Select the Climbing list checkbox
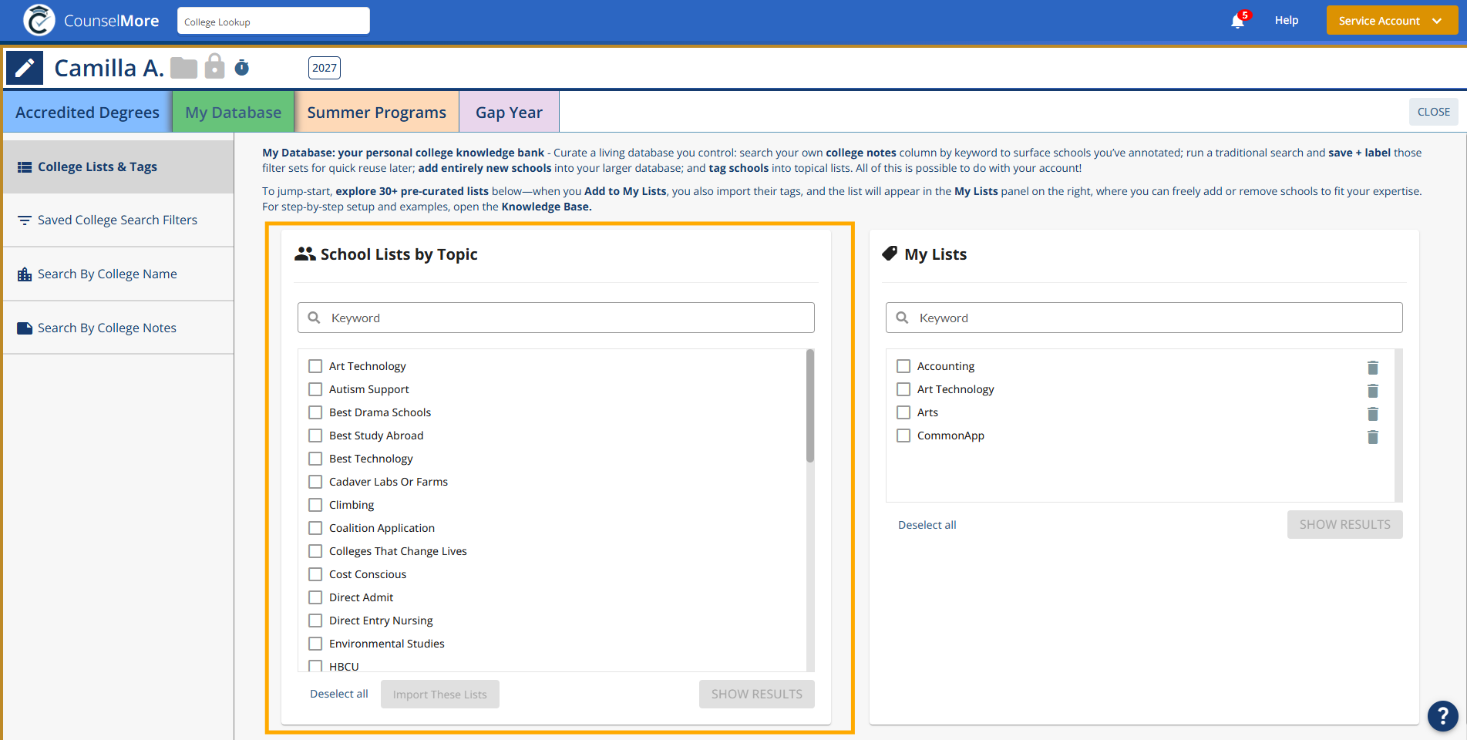The width and height of the screenshot is (1467, 740). [315, 505]
